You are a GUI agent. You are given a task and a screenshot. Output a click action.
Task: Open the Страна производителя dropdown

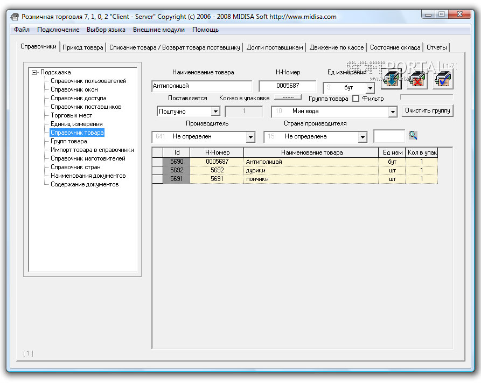pos(362,137)
